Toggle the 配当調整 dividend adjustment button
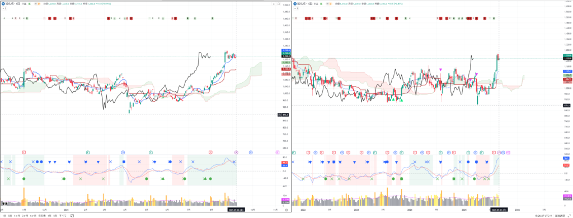 (560, 215)
